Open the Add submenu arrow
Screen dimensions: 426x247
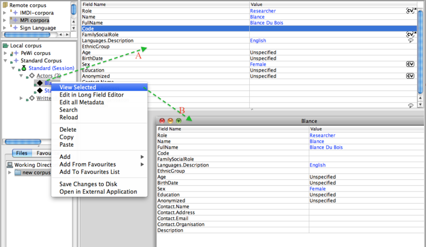point(142,157)
